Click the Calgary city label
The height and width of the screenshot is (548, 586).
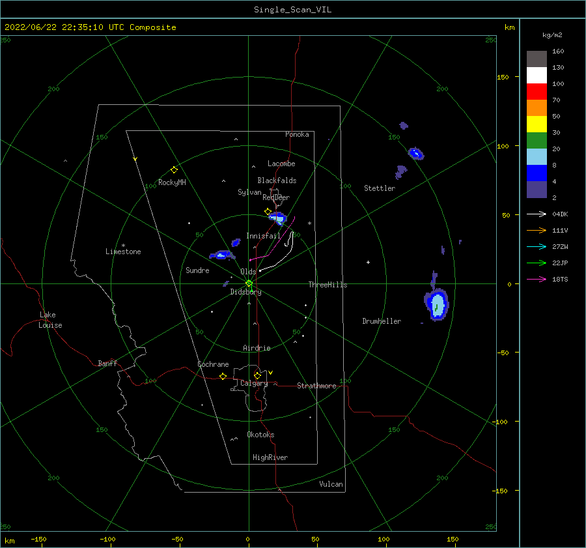click(x=254, y=383)
